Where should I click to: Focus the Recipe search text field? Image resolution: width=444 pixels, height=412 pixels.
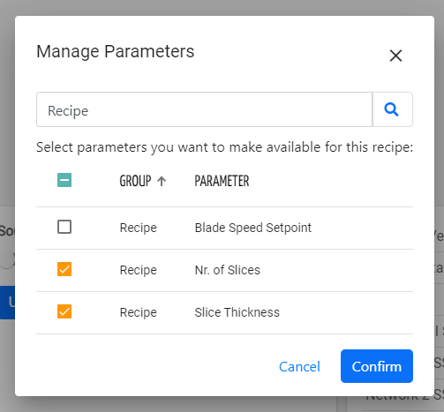coord(205,109)
